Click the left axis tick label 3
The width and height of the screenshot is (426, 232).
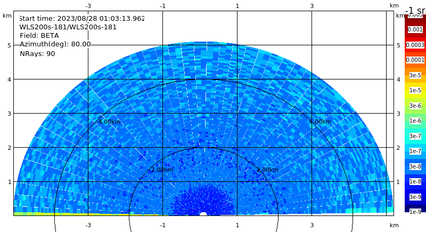tap(9, 114)
